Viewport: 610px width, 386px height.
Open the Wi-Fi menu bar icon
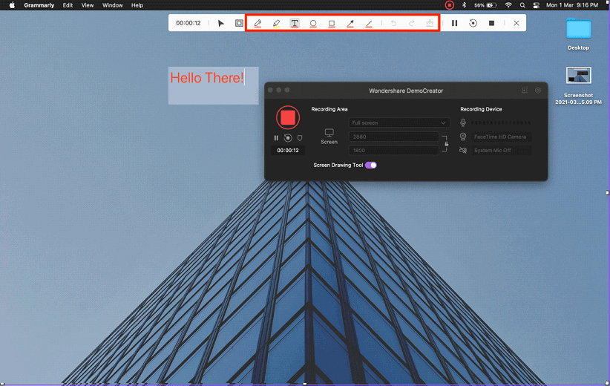point(508,5)
